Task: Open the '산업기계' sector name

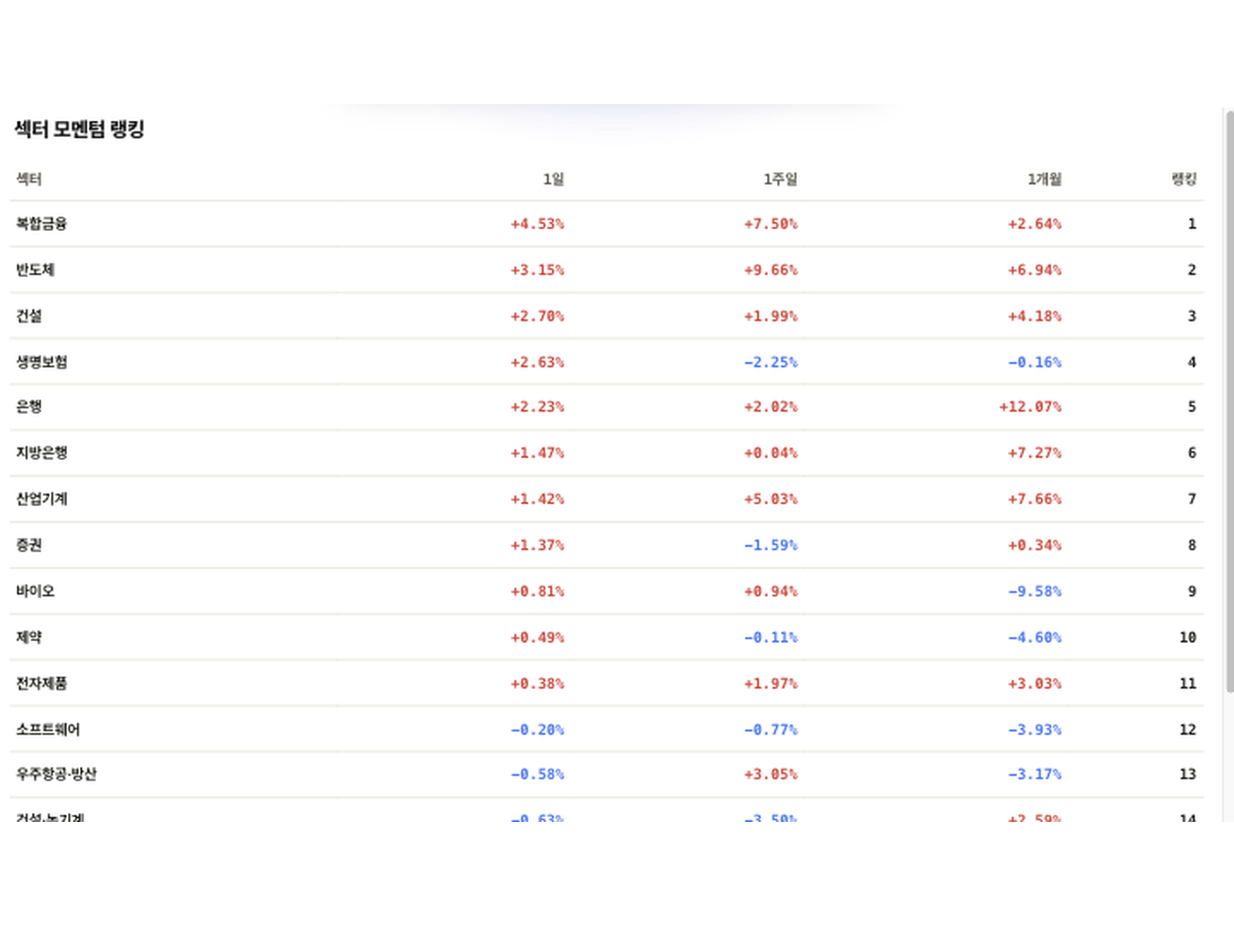Action: [x=41, y=499]
